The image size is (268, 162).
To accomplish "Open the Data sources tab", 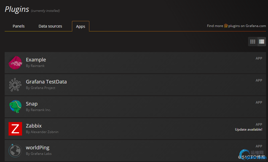I will [x=50, y=26].
